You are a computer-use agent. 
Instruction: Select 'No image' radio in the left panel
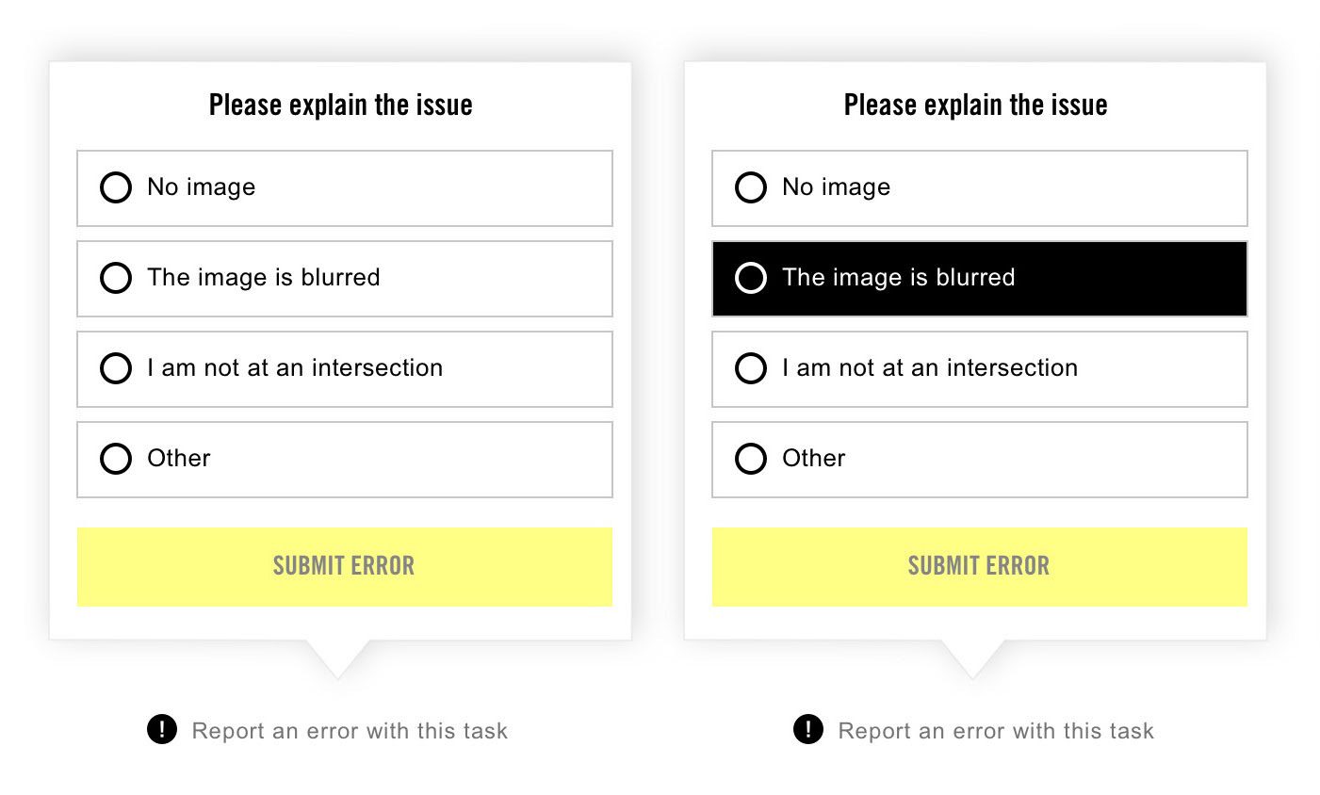click(x=116, y=187)
